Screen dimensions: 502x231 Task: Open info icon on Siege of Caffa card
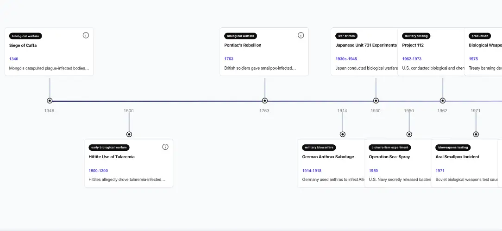pyautogui.click(x=86, y=35)
